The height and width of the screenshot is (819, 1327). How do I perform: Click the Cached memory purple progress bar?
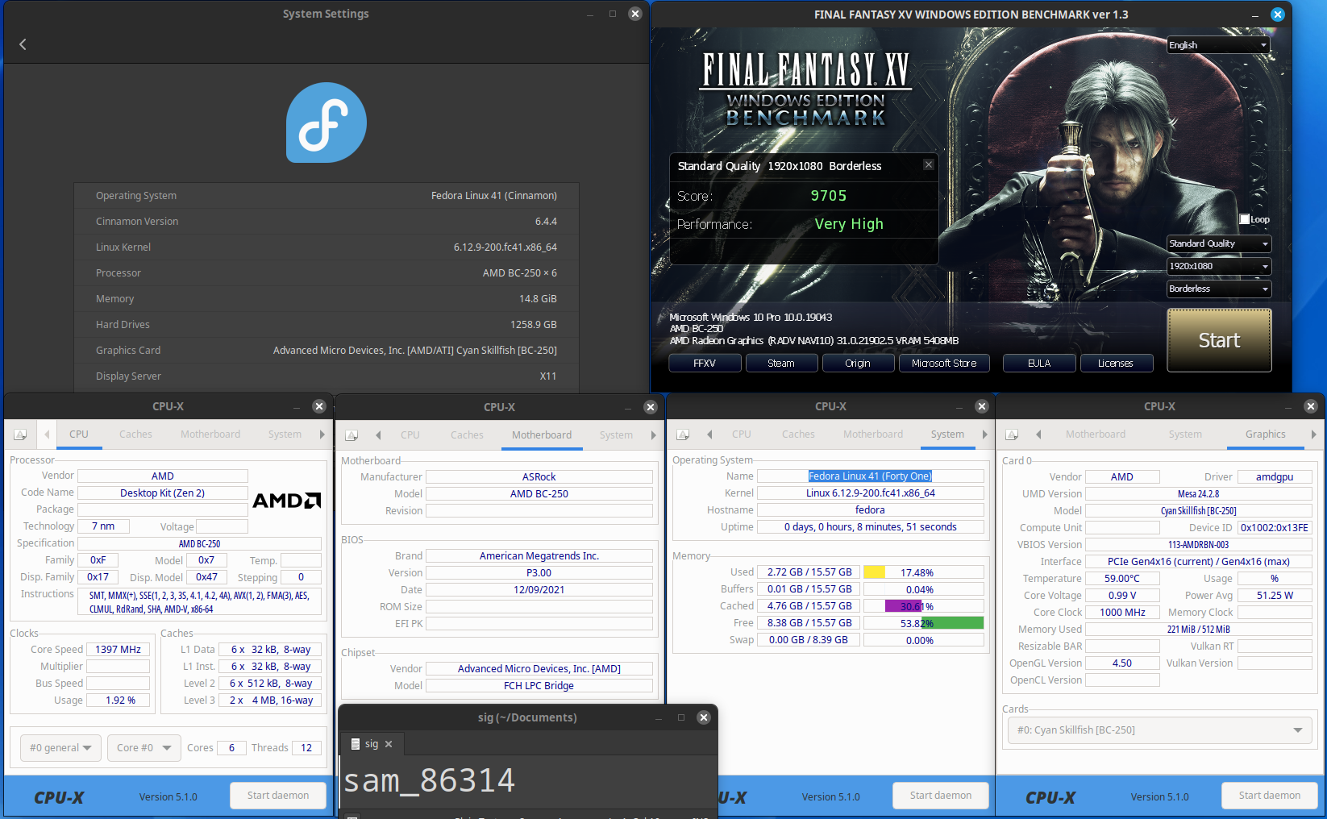point(923,606)
